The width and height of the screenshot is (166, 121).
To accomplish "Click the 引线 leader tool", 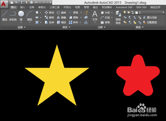I will (105, 17).
